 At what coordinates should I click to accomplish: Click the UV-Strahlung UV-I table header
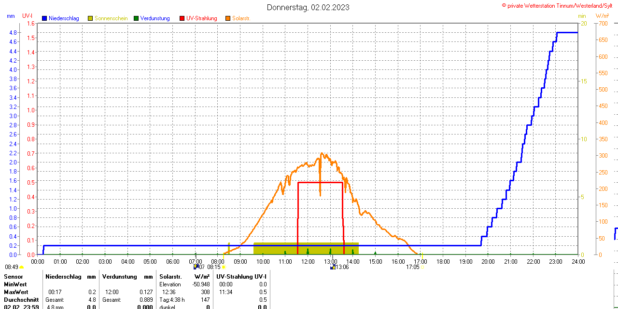tap(241, 277)
